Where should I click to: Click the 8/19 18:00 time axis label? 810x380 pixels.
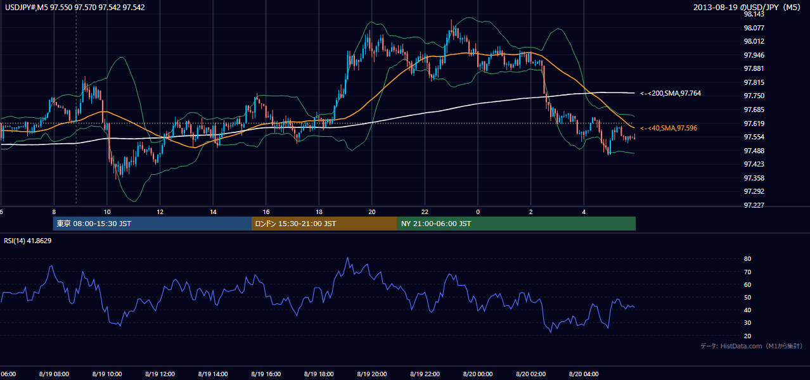tap(319, 374)
